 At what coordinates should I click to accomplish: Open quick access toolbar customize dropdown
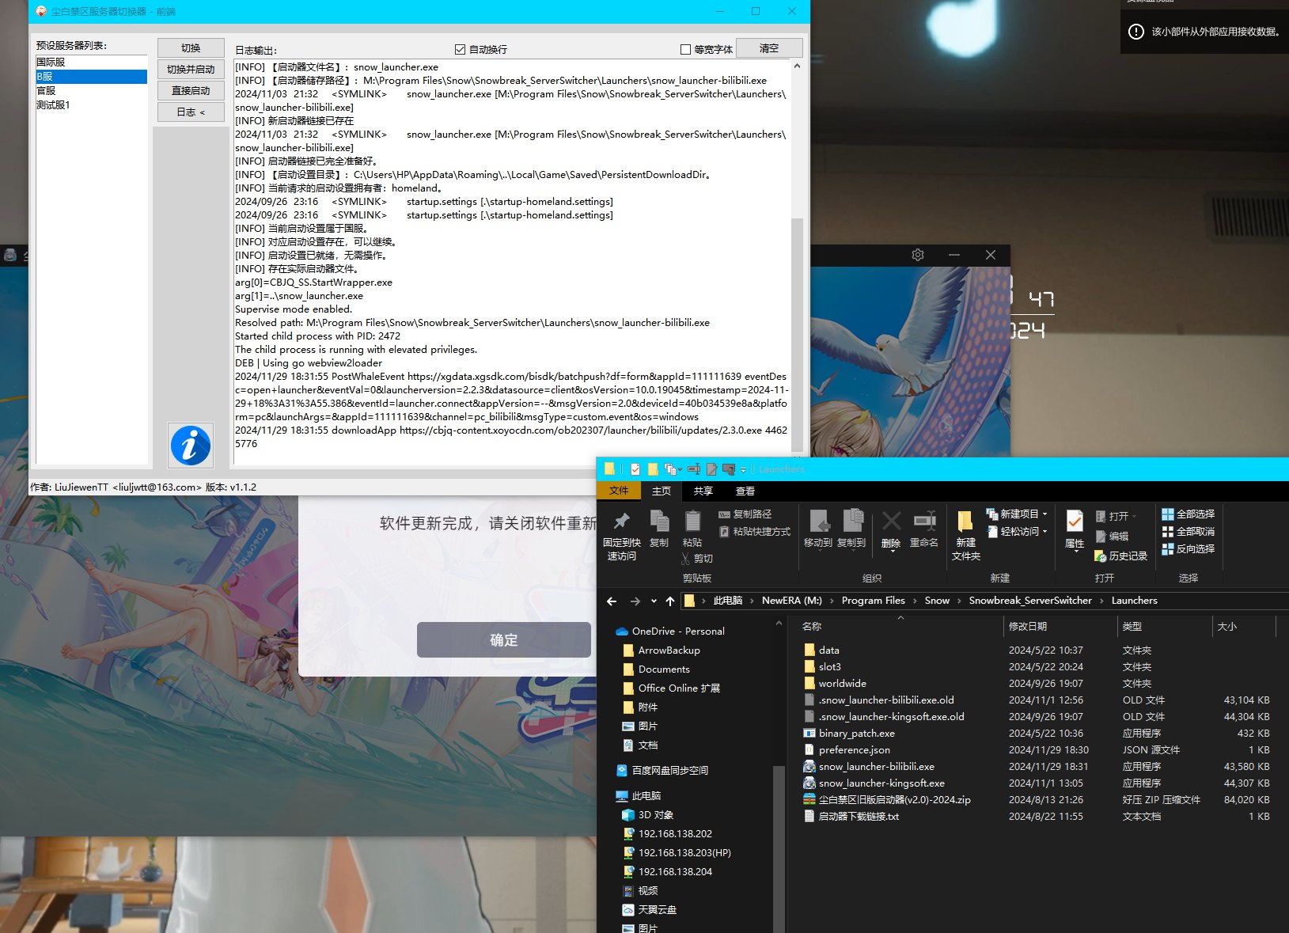[x=743, y=469]
